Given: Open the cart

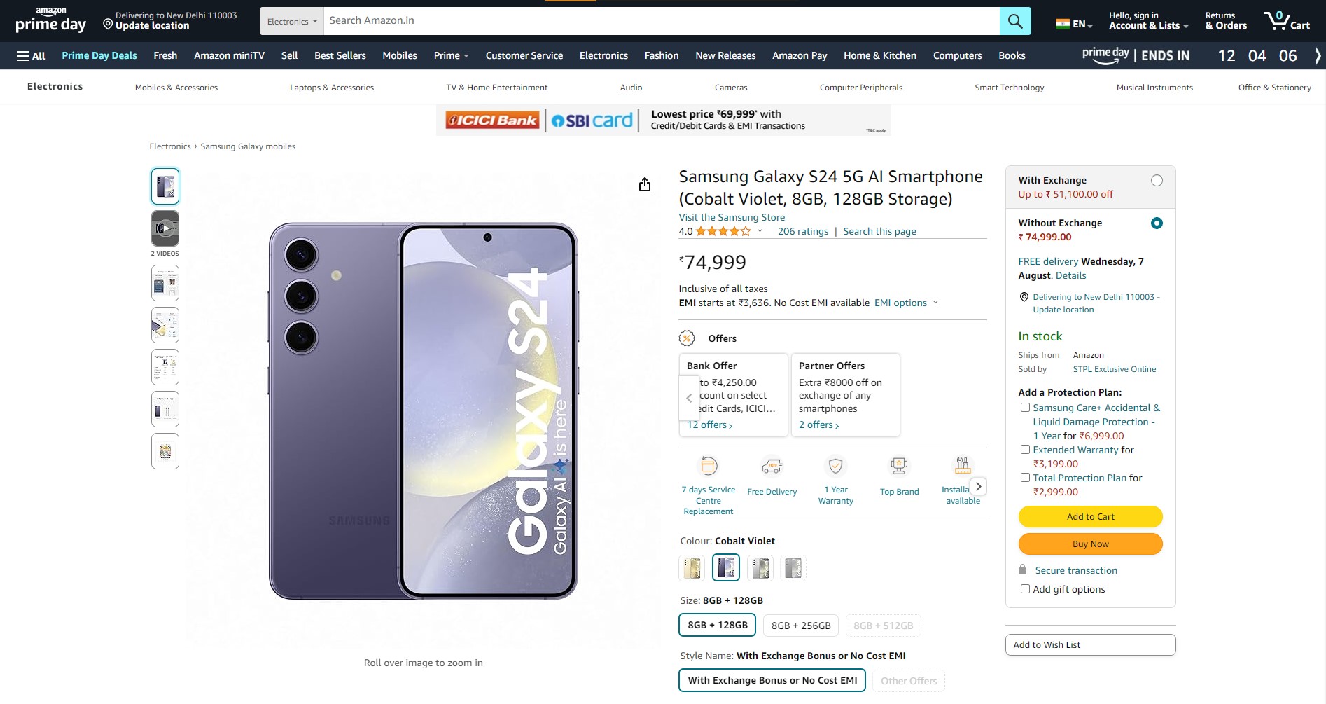Looking at the screenshot, I should click(1287, 20).
